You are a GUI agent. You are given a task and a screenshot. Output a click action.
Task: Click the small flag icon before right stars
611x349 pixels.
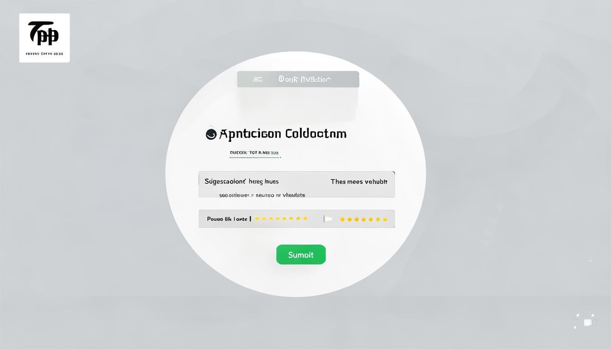[328, 219]
